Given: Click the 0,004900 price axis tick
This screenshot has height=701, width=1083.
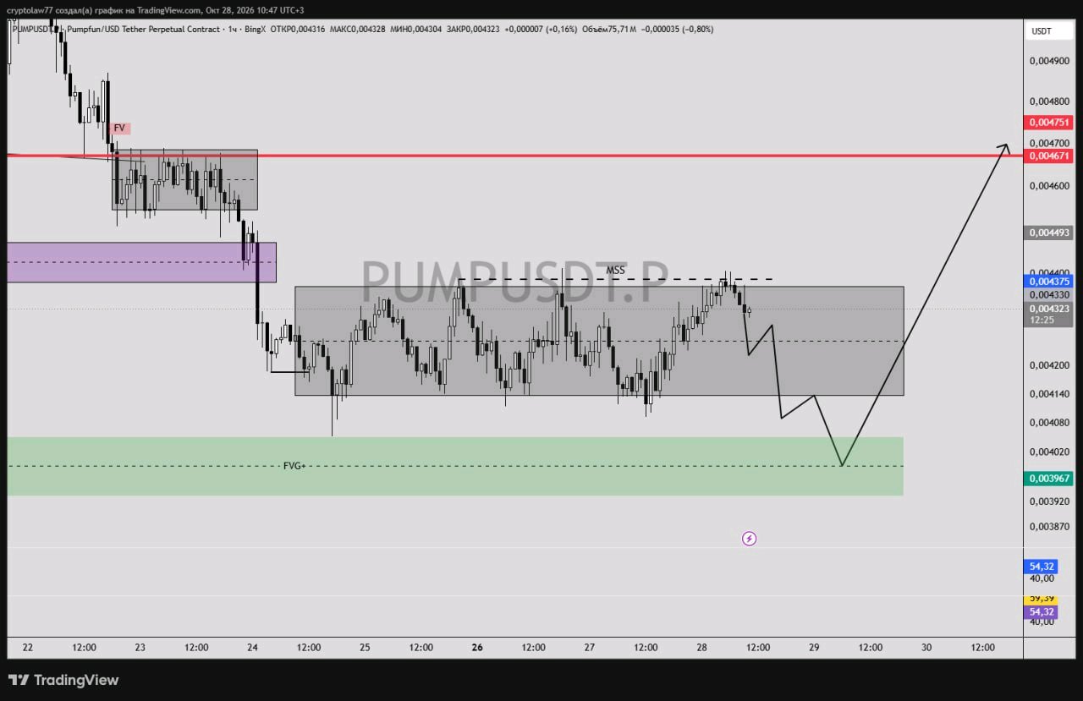Looking at the screenshot, I should [1049, 61].
